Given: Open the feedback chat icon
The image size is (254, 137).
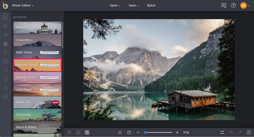Looking at the screenshot, I should pos(224,5).
